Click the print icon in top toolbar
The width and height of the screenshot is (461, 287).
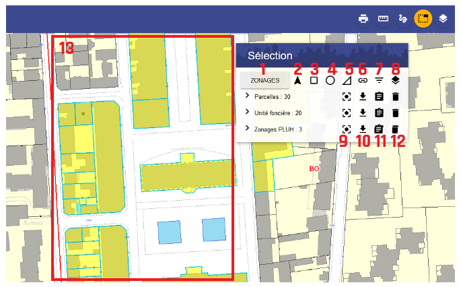pos(363,19)
